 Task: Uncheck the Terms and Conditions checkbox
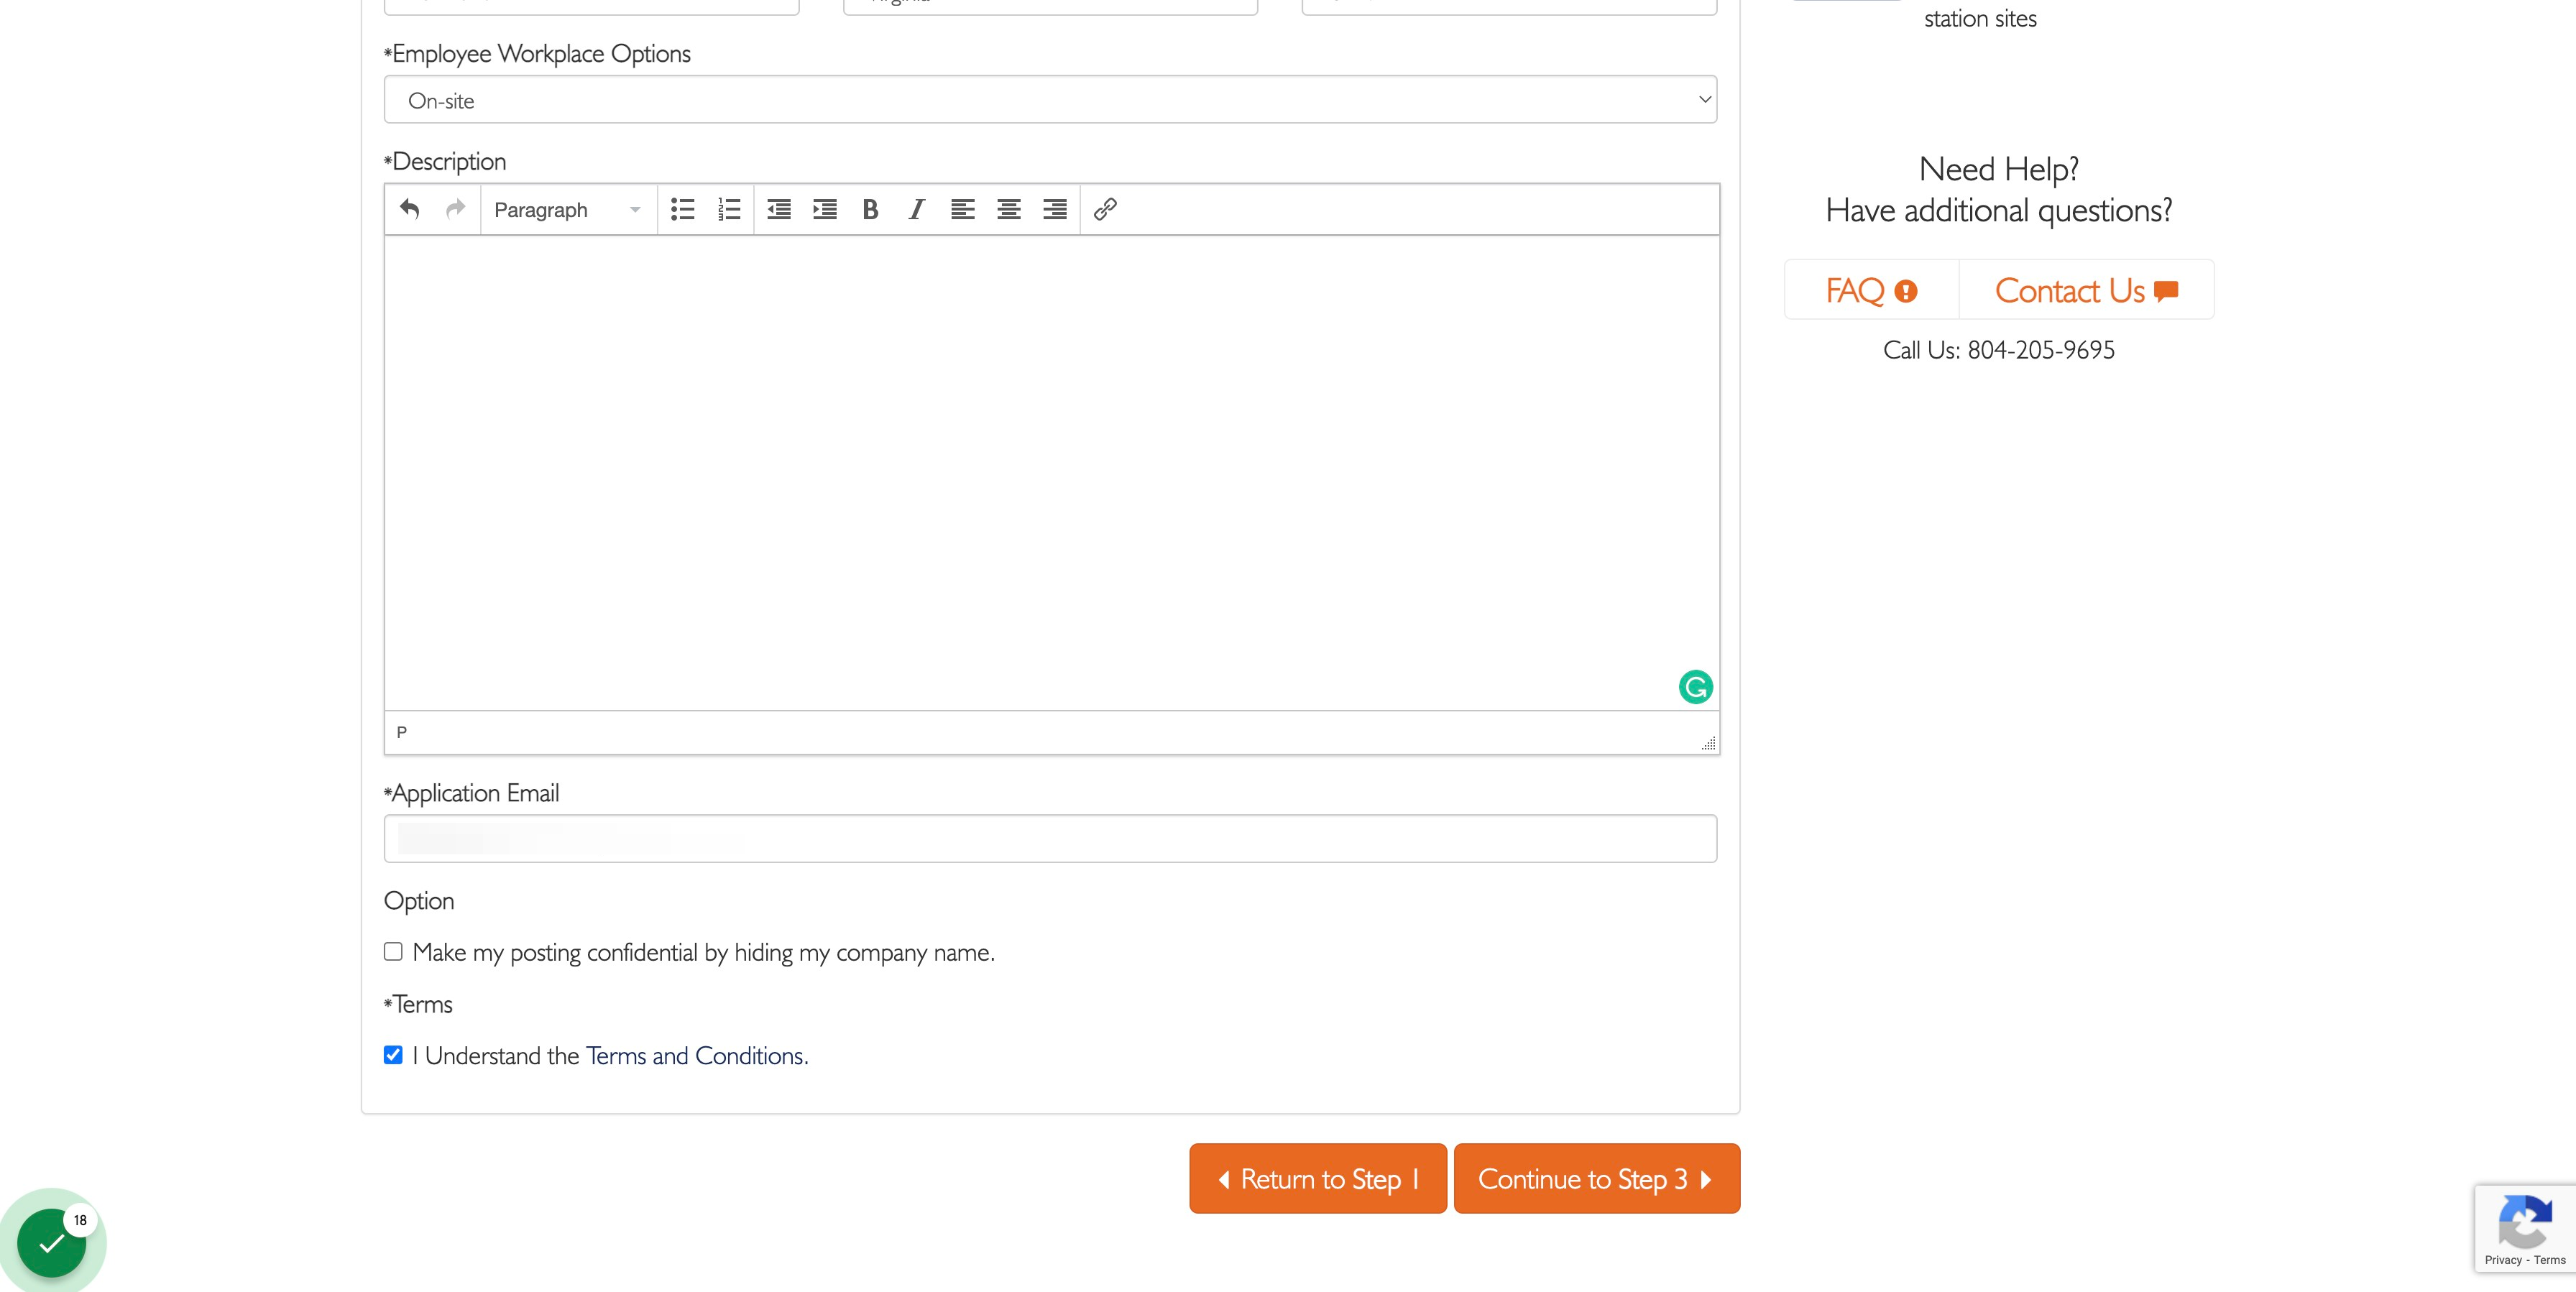(x=393, y=1055)
